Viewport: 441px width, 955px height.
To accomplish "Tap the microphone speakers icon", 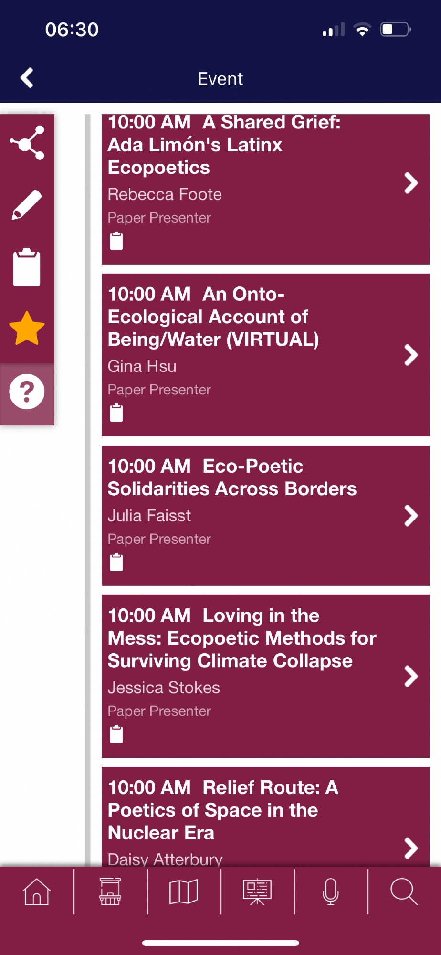I will click(331, 891).
